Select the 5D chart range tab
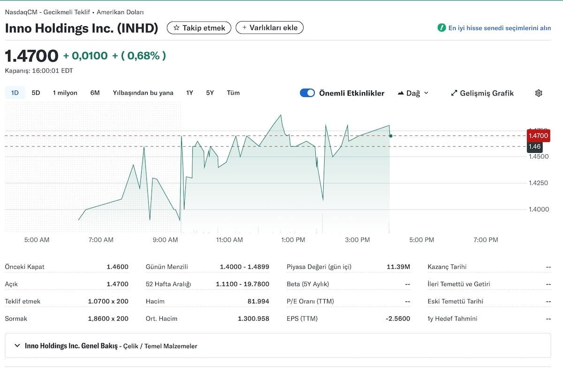The width and height of the screenshot is (563, 368). click(36, 93)
